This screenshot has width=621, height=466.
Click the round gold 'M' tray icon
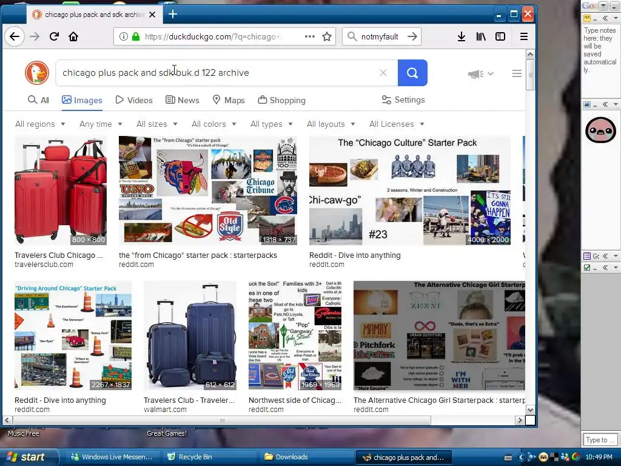543,458
